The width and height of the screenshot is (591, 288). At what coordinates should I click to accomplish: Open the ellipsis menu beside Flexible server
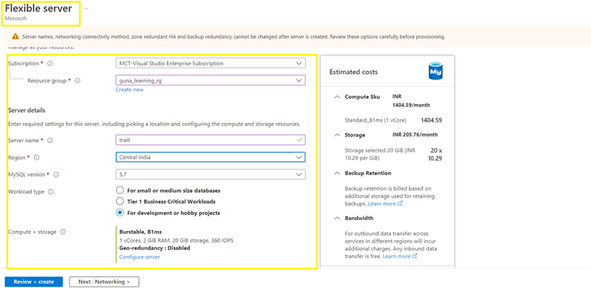tap(86, 9)
